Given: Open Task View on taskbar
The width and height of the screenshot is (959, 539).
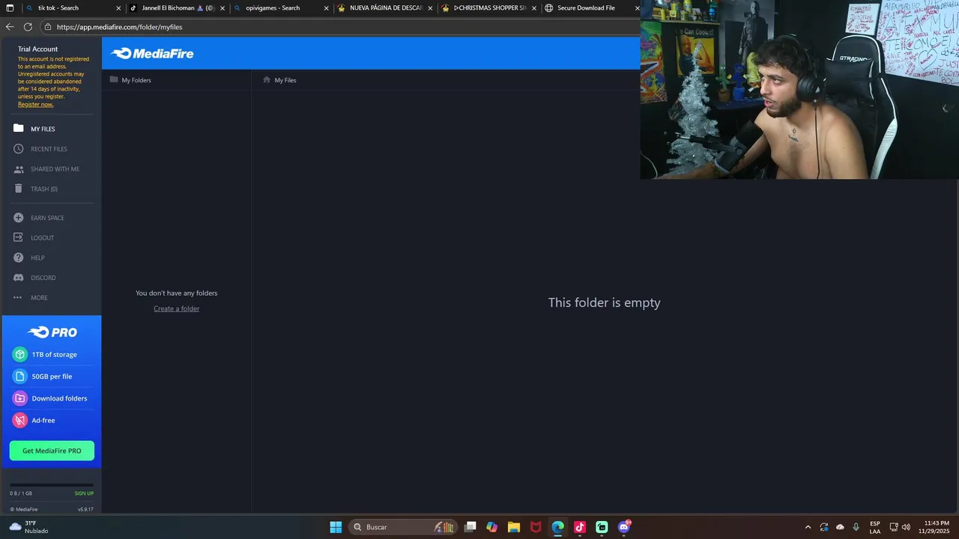Looking at the screenshot, I should point(471,527).
